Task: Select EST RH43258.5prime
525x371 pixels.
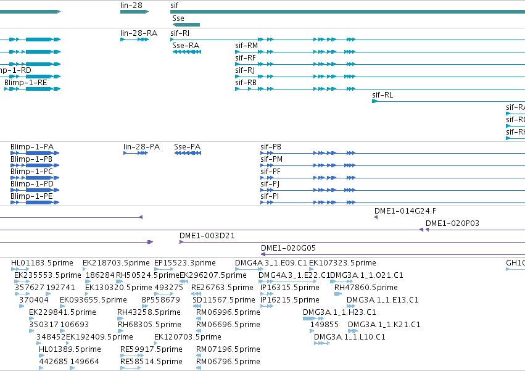Action: click(x=149, y=312)
